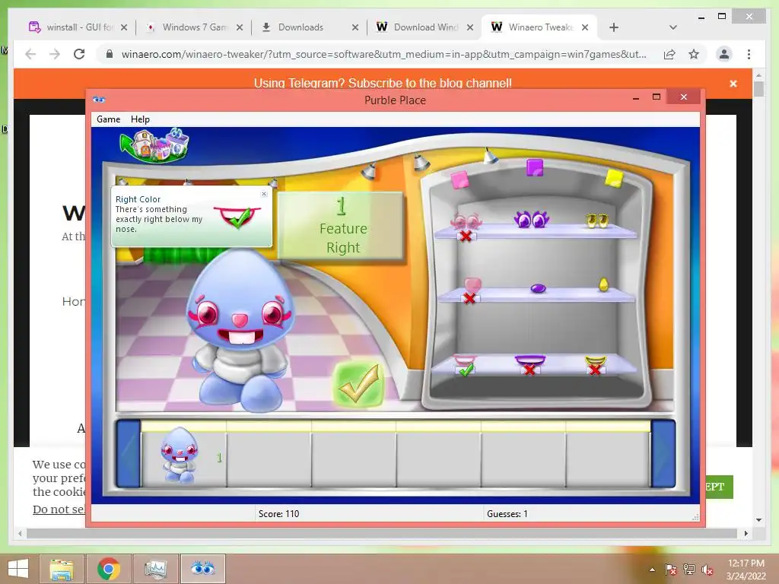Go forward in Chrome
This screenshot has height=584, width=779.
coord(55,54)
